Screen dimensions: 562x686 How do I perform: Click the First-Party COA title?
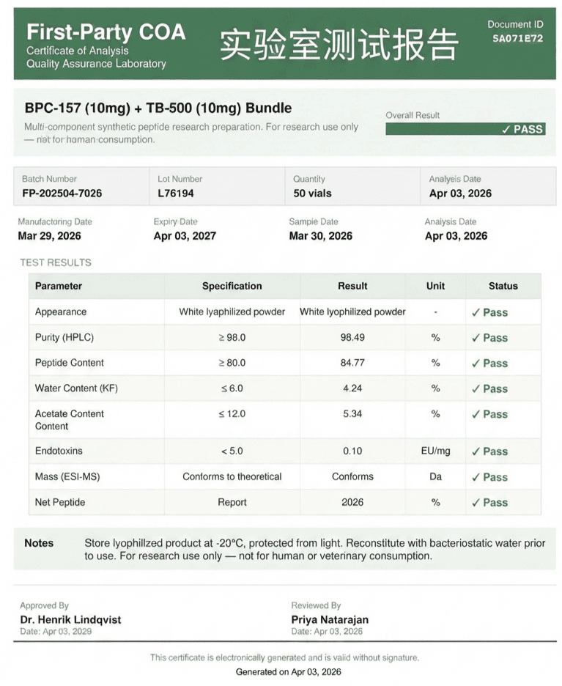click(106, 32)
